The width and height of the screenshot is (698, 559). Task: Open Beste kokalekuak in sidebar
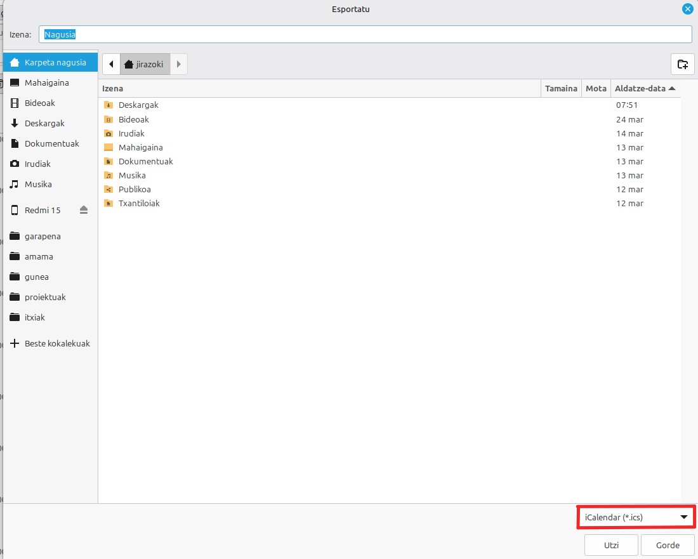[56, 343]
